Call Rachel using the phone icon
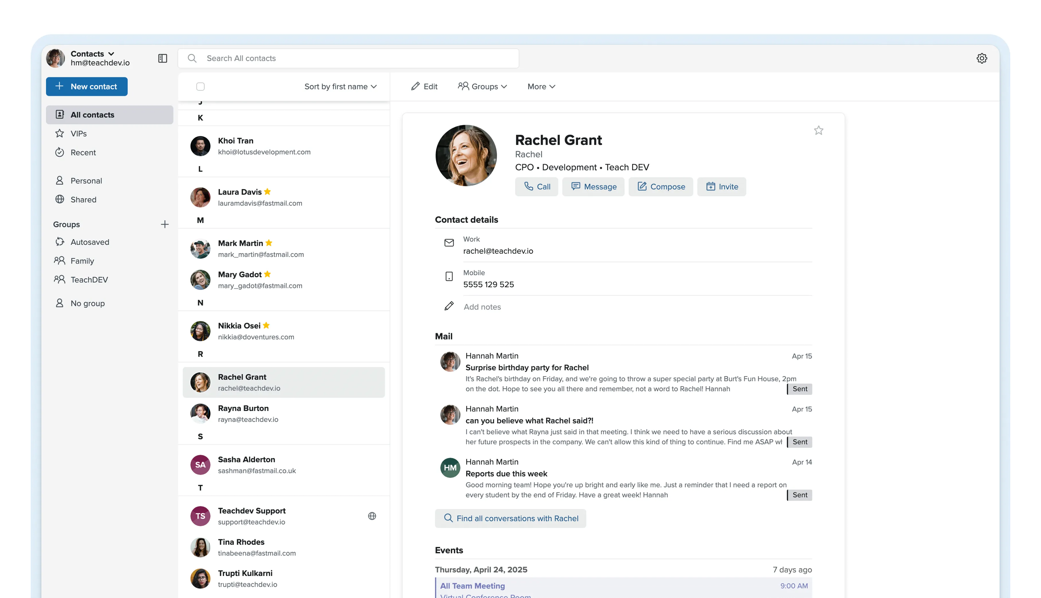Image resolution: width=1041 pixels, height=598 pixels. pos(536,187)
